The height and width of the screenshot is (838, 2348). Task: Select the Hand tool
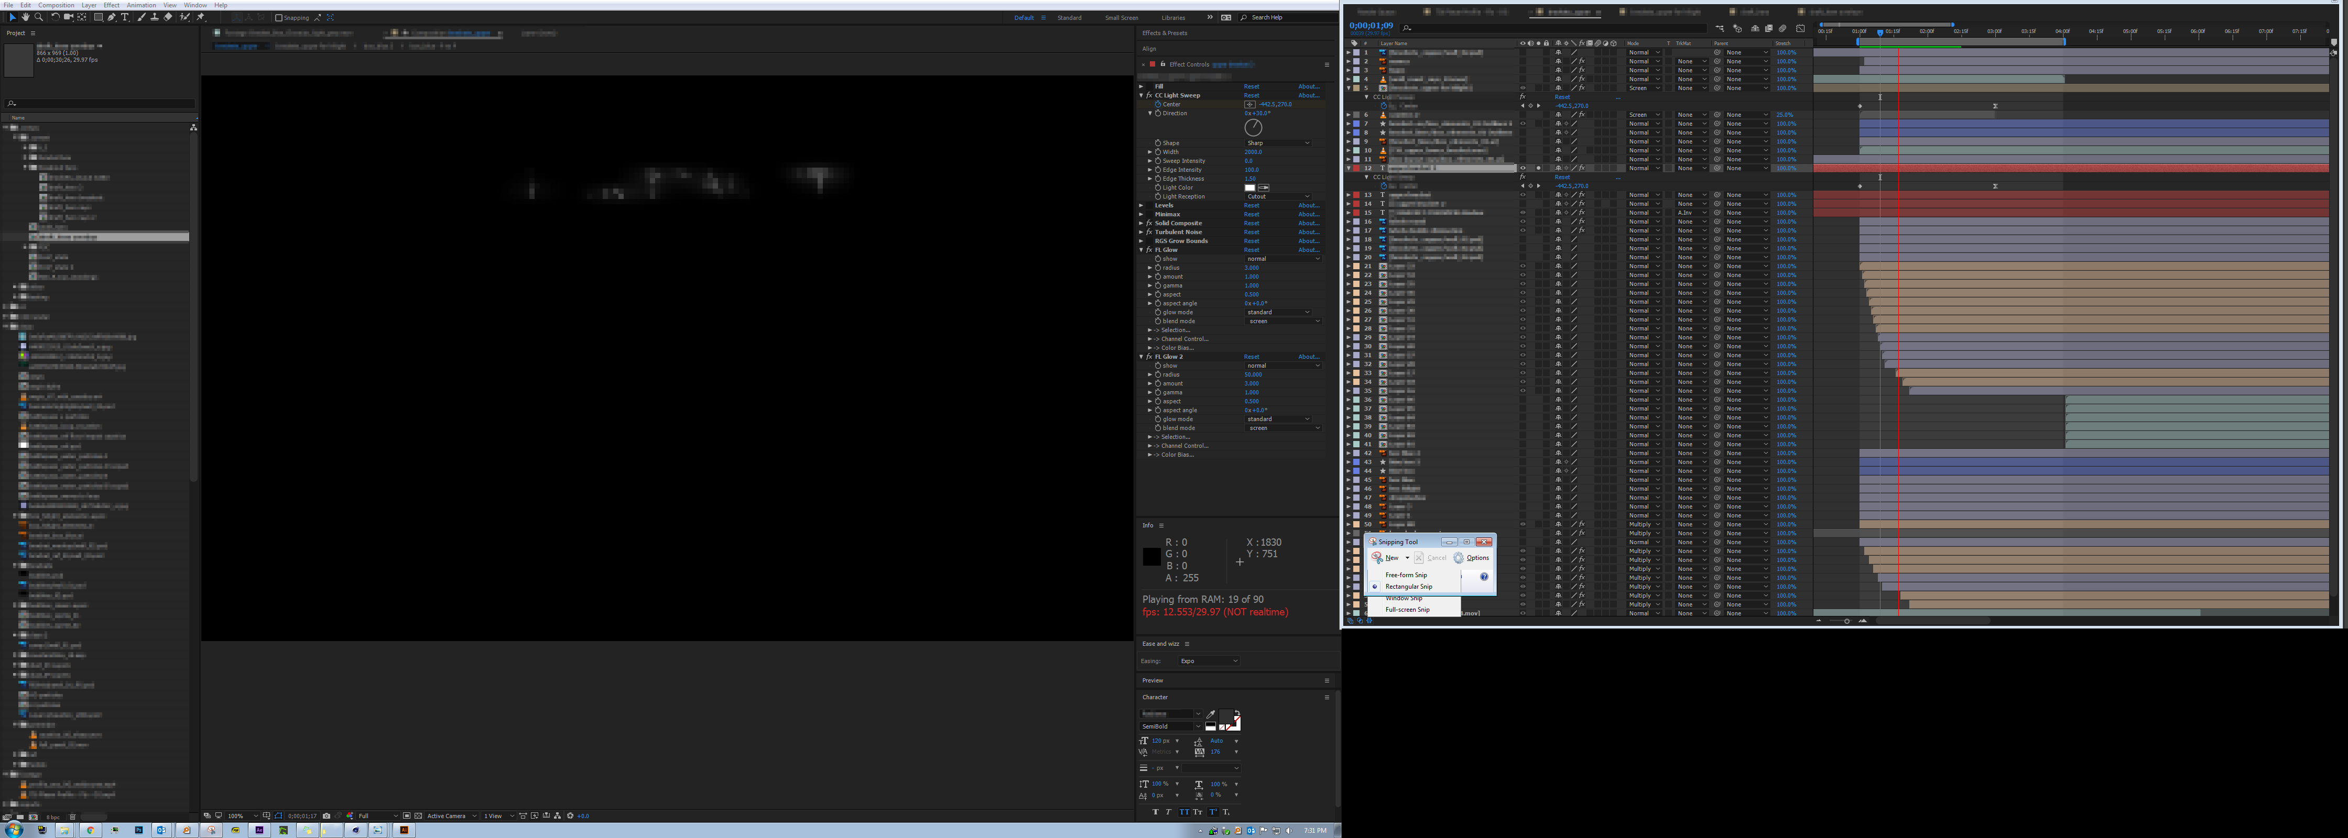click(x=26, y=17)
